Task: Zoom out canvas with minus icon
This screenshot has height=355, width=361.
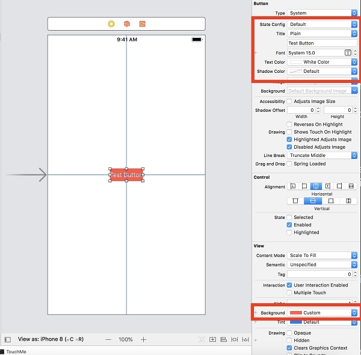Action: tap(108, 339)
